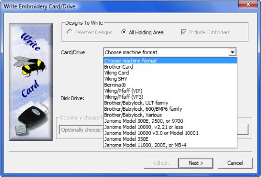
Task: Click the Next > button
Action: pyautogui.click(x=196, y=163)
